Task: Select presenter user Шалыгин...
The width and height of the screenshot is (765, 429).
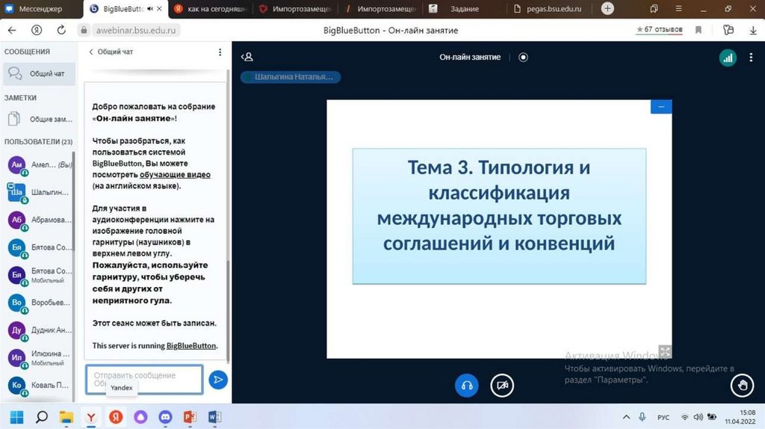Action: [39, 192]
